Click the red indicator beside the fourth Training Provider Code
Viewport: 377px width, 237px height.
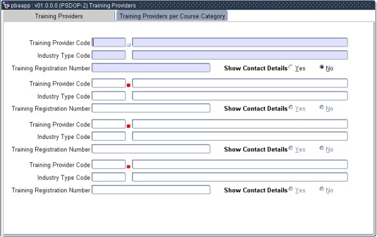(x=128, y=167)
